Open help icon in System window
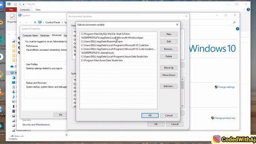The height and width of the screenshot is (144, 256). [x=237, y=29]
